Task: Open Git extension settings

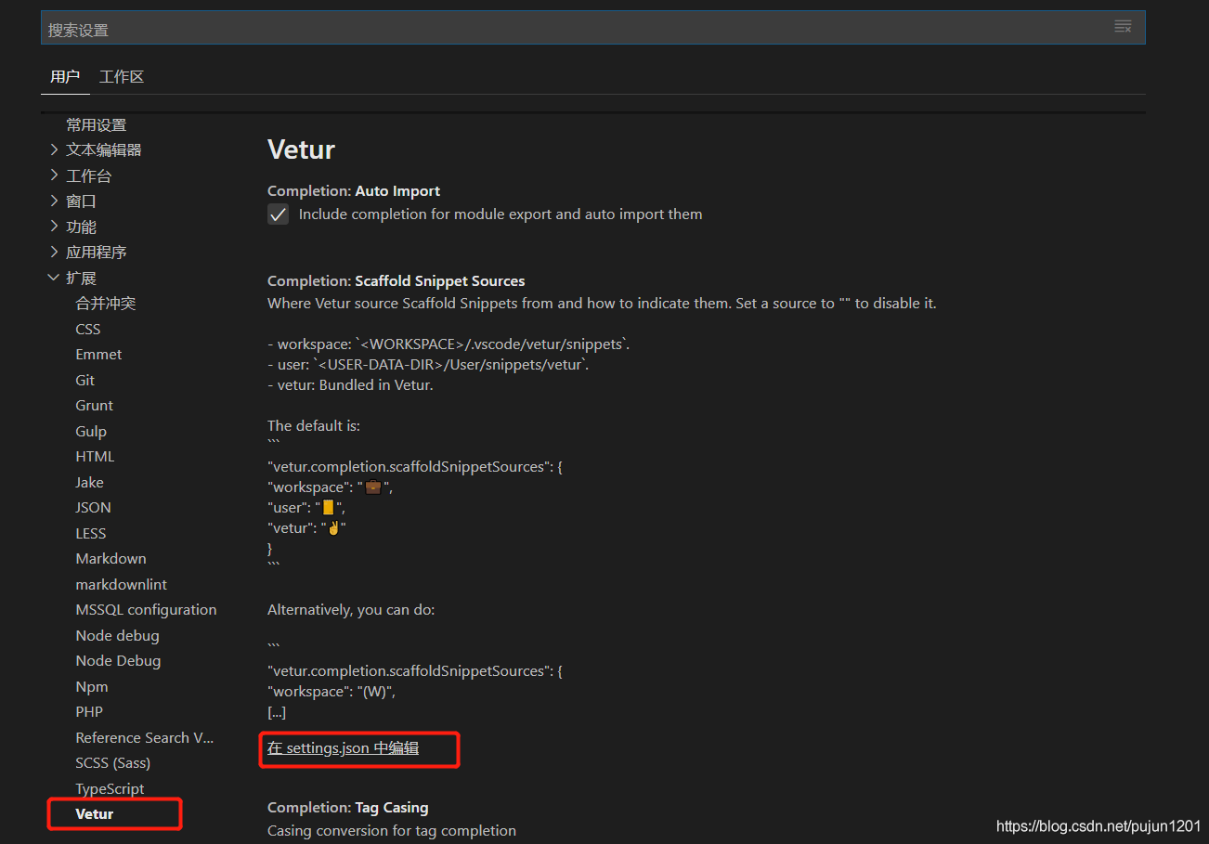Action: [85, 380]
